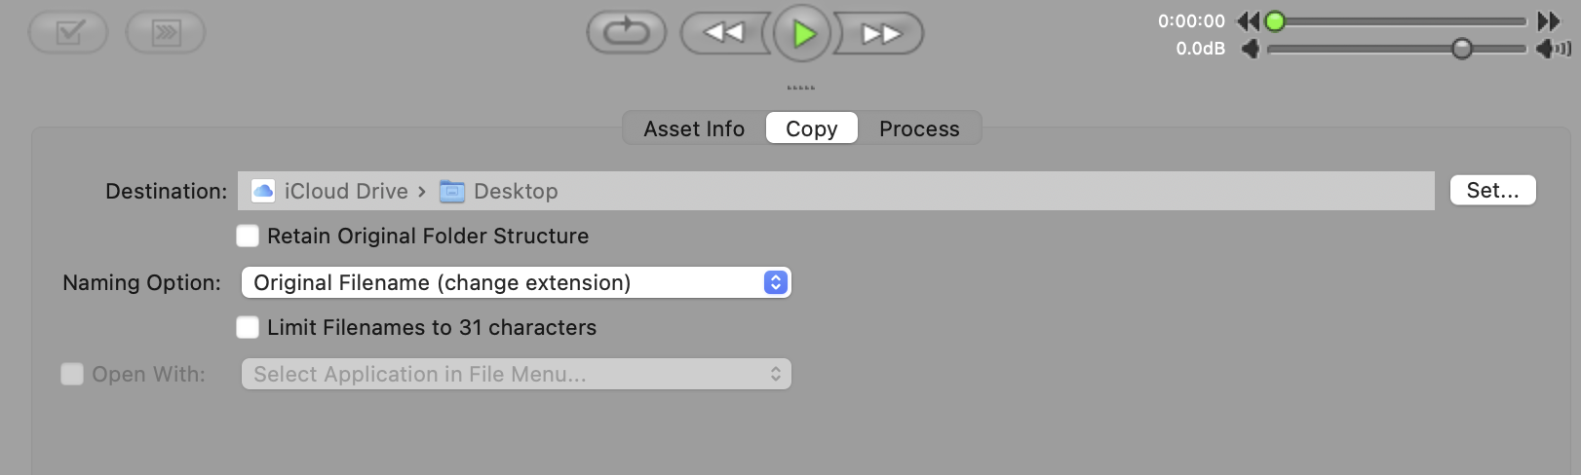Viewport: 1581px width, 475px height.
Task: Click the skip-to-start icon beside time
Action: 1248,21
